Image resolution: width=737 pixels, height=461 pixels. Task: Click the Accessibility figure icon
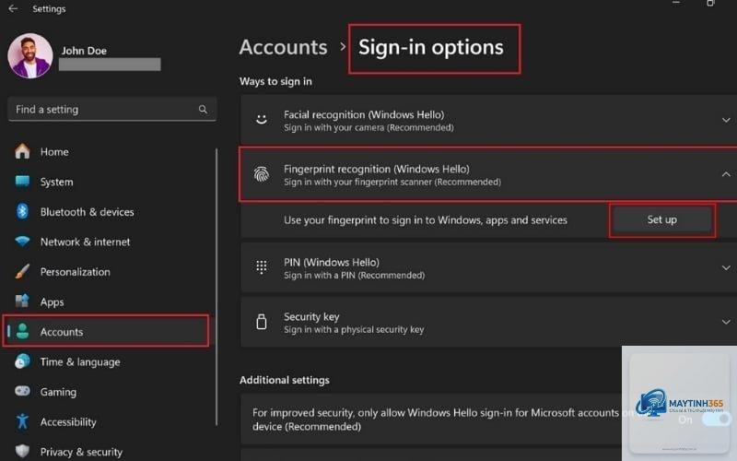point(22,421)
